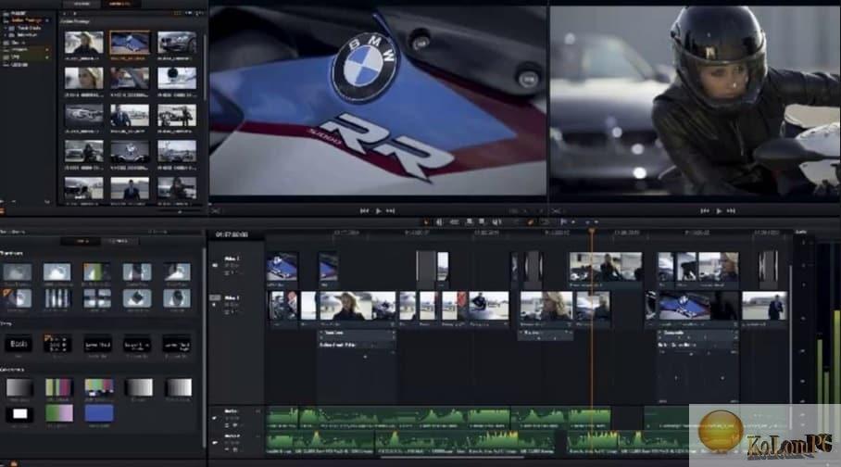Click the Effects Library vertical scrollbar
The height and width of the screenshot is (467, 841).
pos(204,349)
